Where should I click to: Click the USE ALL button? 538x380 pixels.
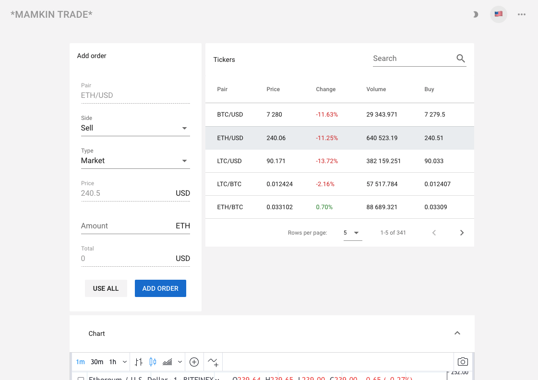point(106,288)
